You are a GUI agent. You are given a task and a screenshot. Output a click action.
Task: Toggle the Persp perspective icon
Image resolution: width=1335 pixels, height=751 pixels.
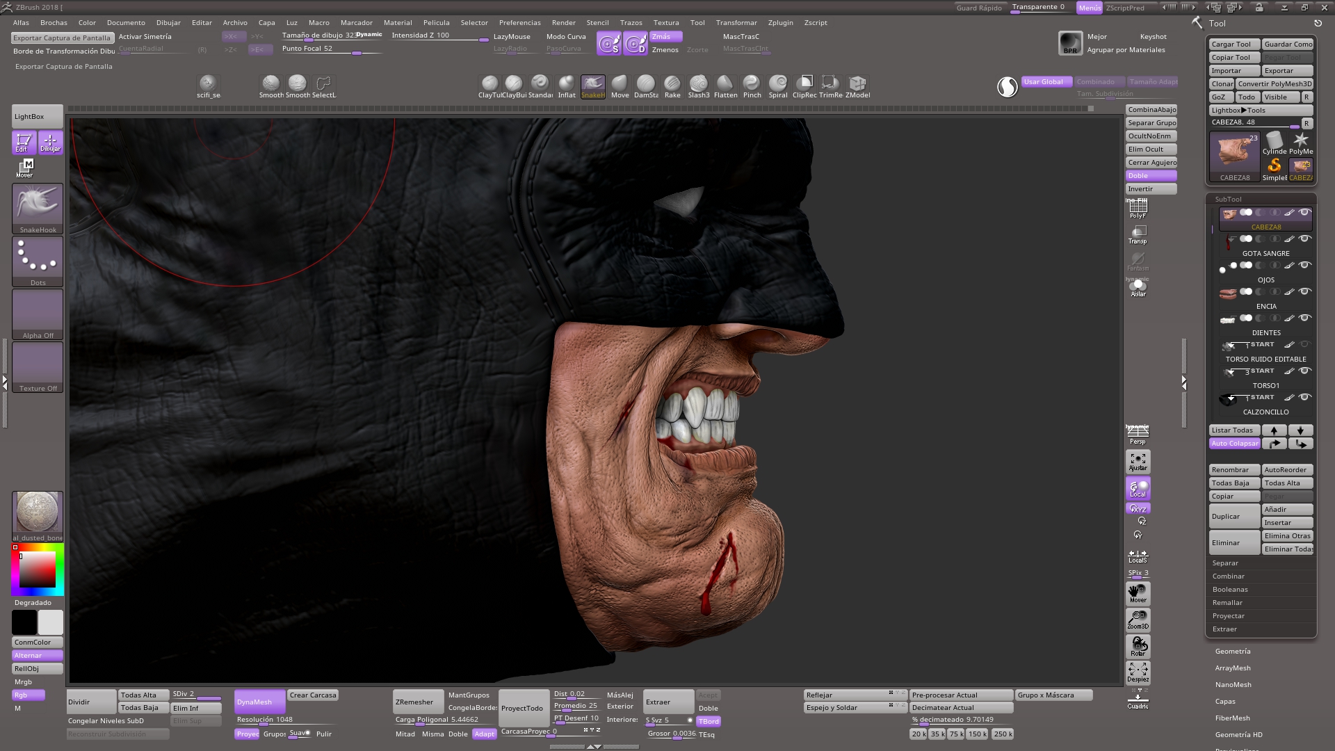tap(1138, 435)
